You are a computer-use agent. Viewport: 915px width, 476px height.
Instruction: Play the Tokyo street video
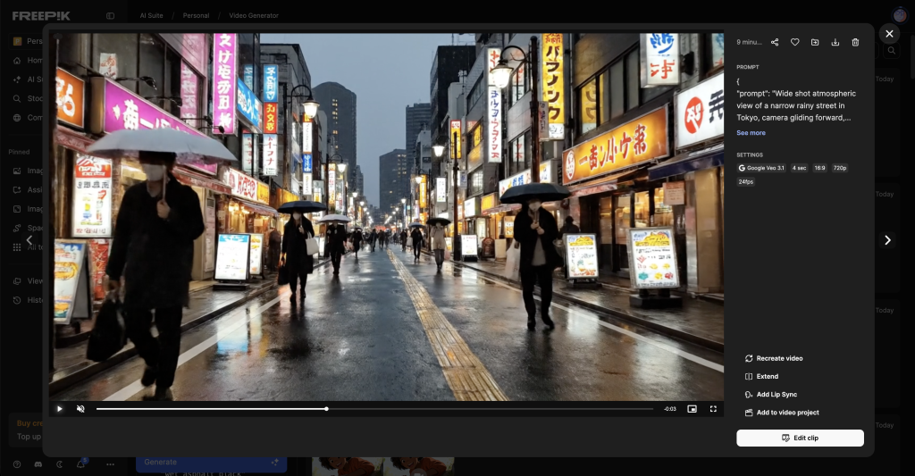tap(60, 409)
